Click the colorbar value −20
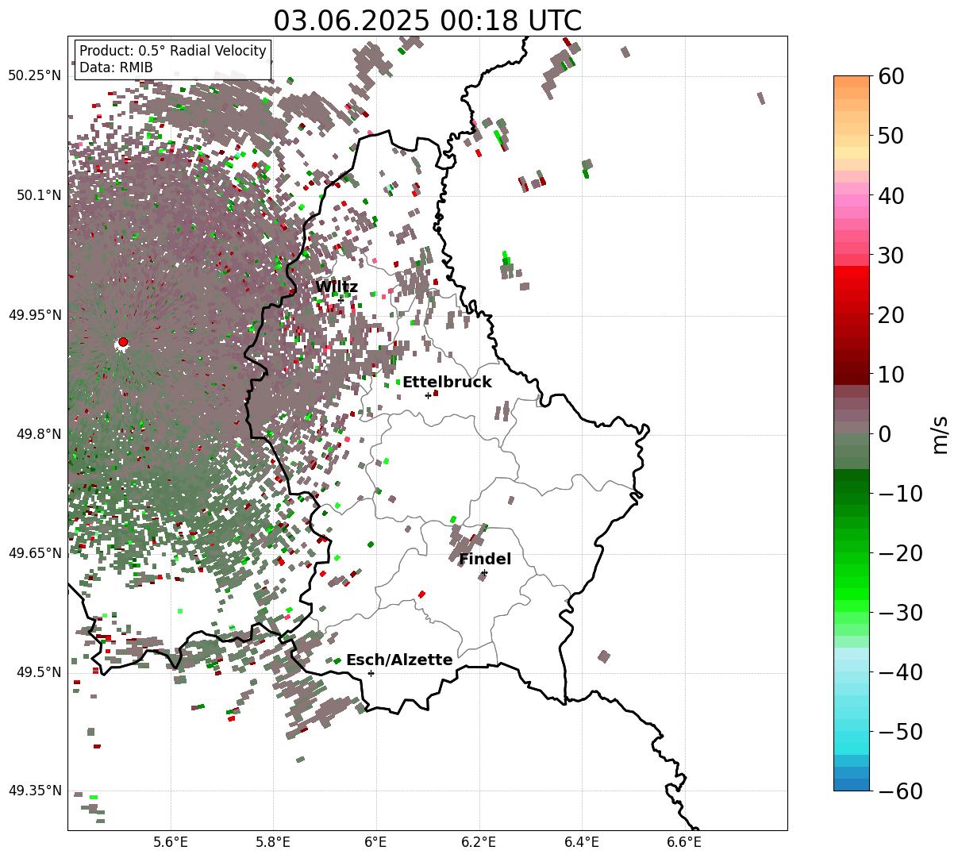This screenshot has height=858, width=958. click(900, 553)
